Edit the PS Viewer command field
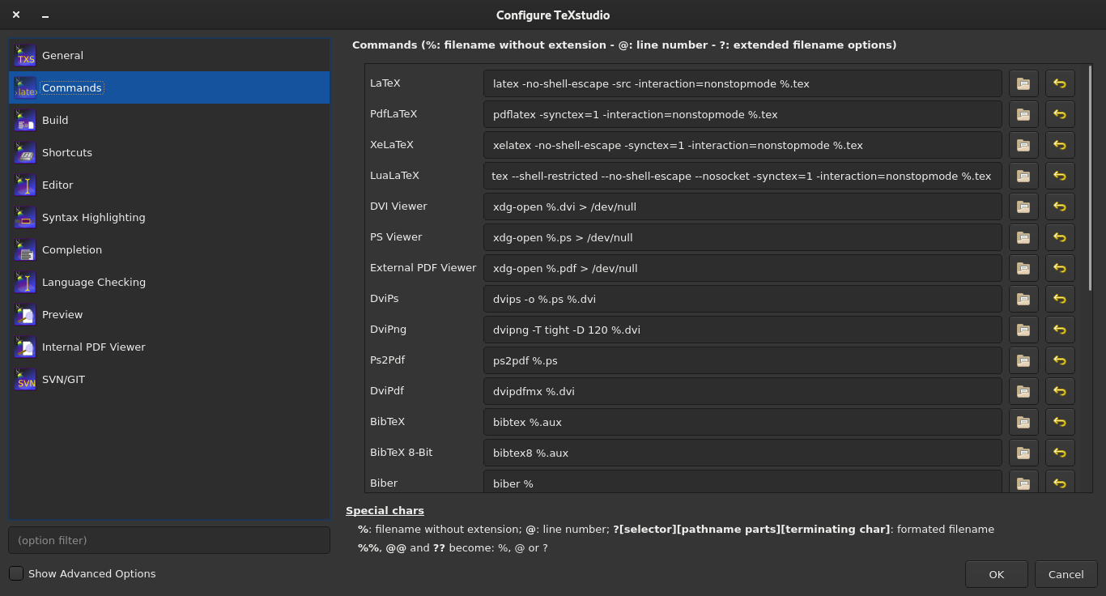This screenshot has width=1106, height=596. tap(742, 237)
